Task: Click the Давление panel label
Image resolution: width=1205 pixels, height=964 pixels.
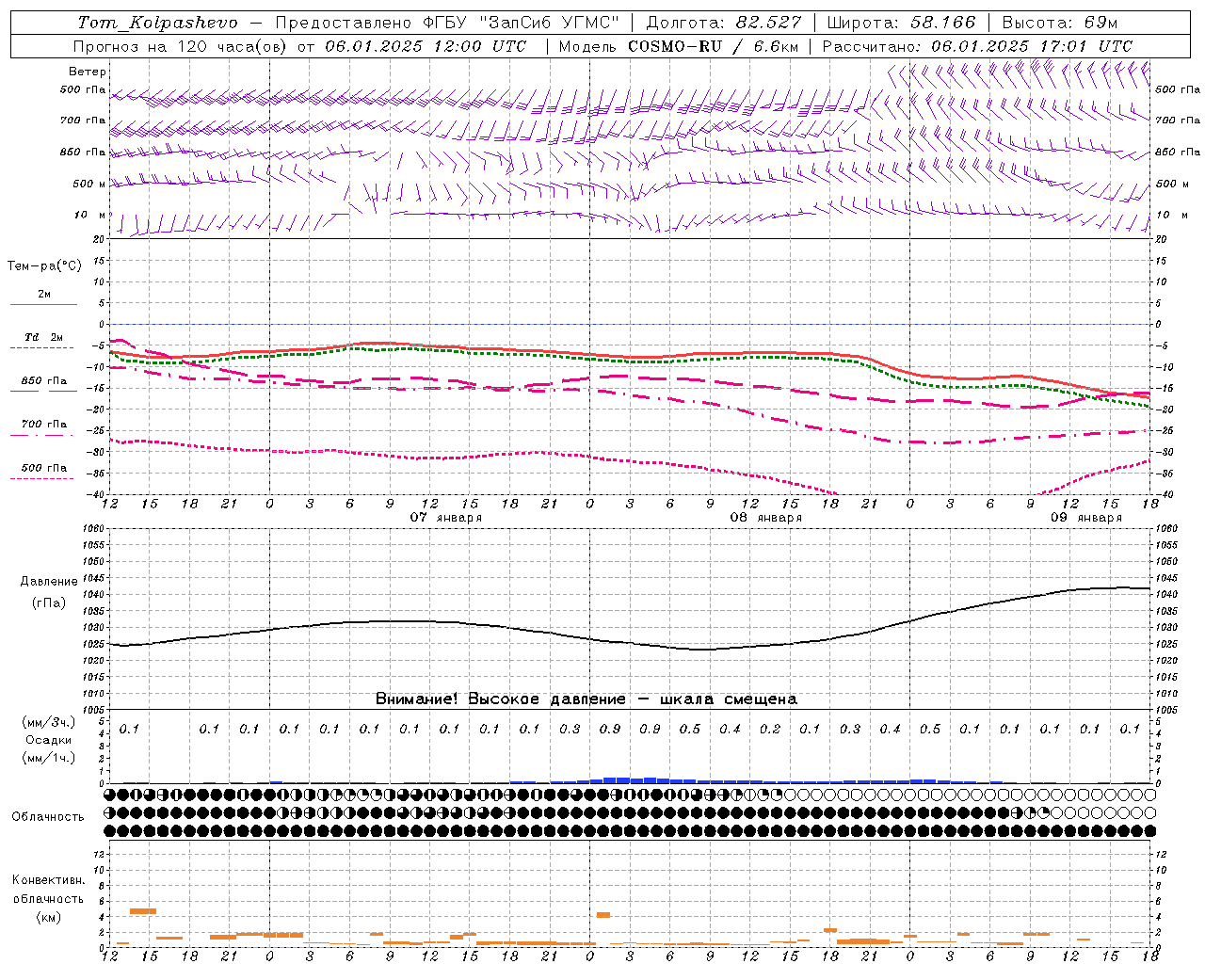Action: 49,581
